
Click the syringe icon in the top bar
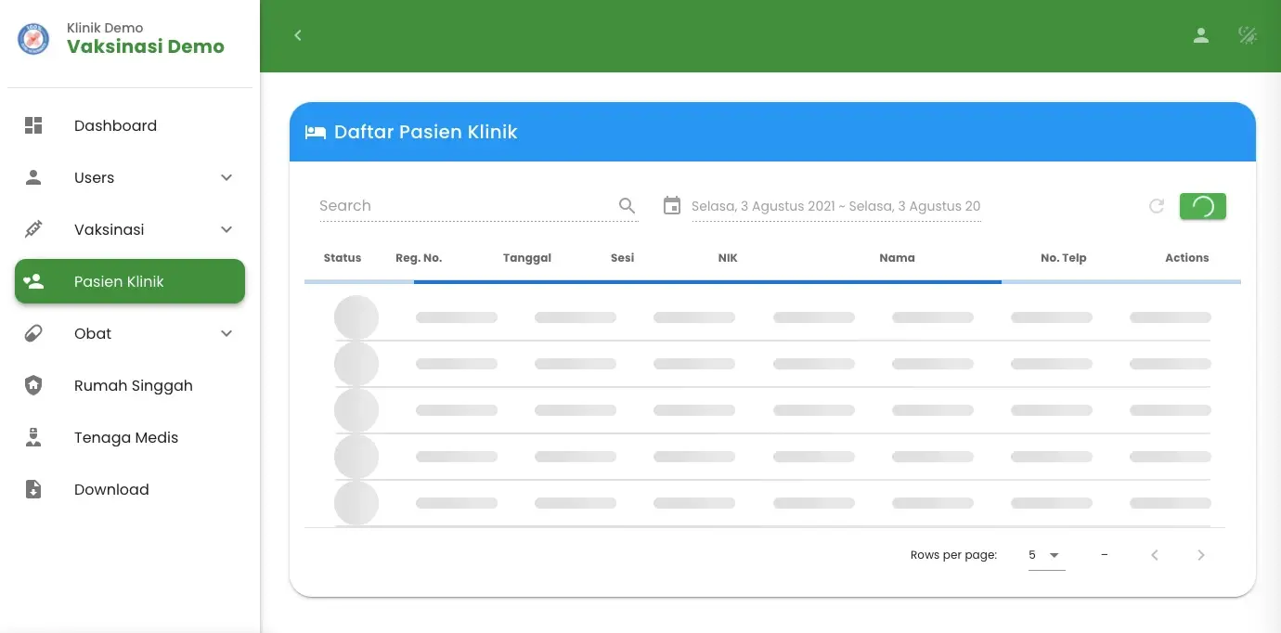[1248, 35]
